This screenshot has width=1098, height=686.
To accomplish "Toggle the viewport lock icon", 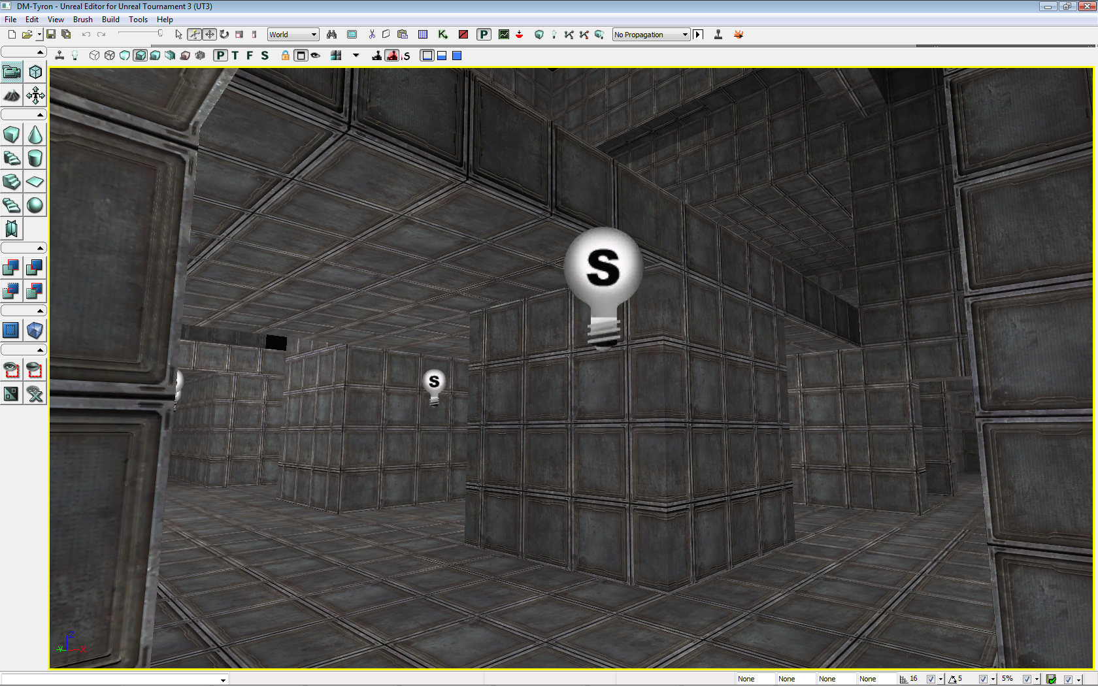I will (286, 56).
